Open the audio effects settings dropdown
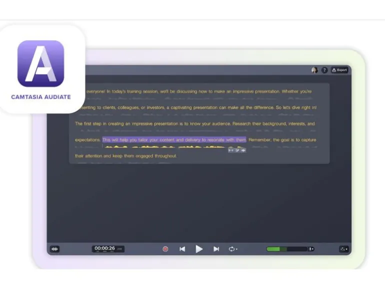This screenshot has width=385, height=289. pos(344,249)
